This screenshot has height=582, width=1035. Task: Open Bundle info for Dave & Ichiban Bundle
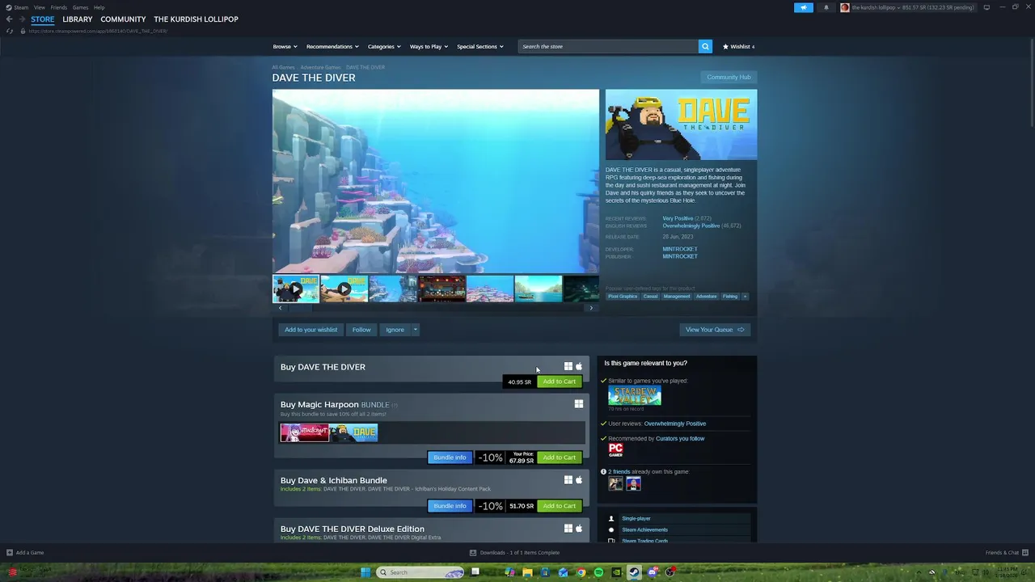point(450,506)
